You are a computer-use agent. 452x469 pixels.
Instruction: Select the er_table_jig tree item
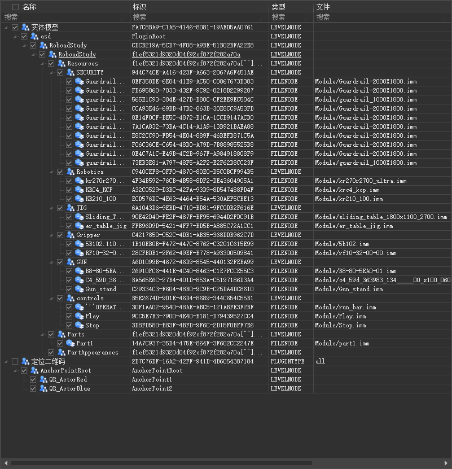pyautogui.click(x=106, y=226)
